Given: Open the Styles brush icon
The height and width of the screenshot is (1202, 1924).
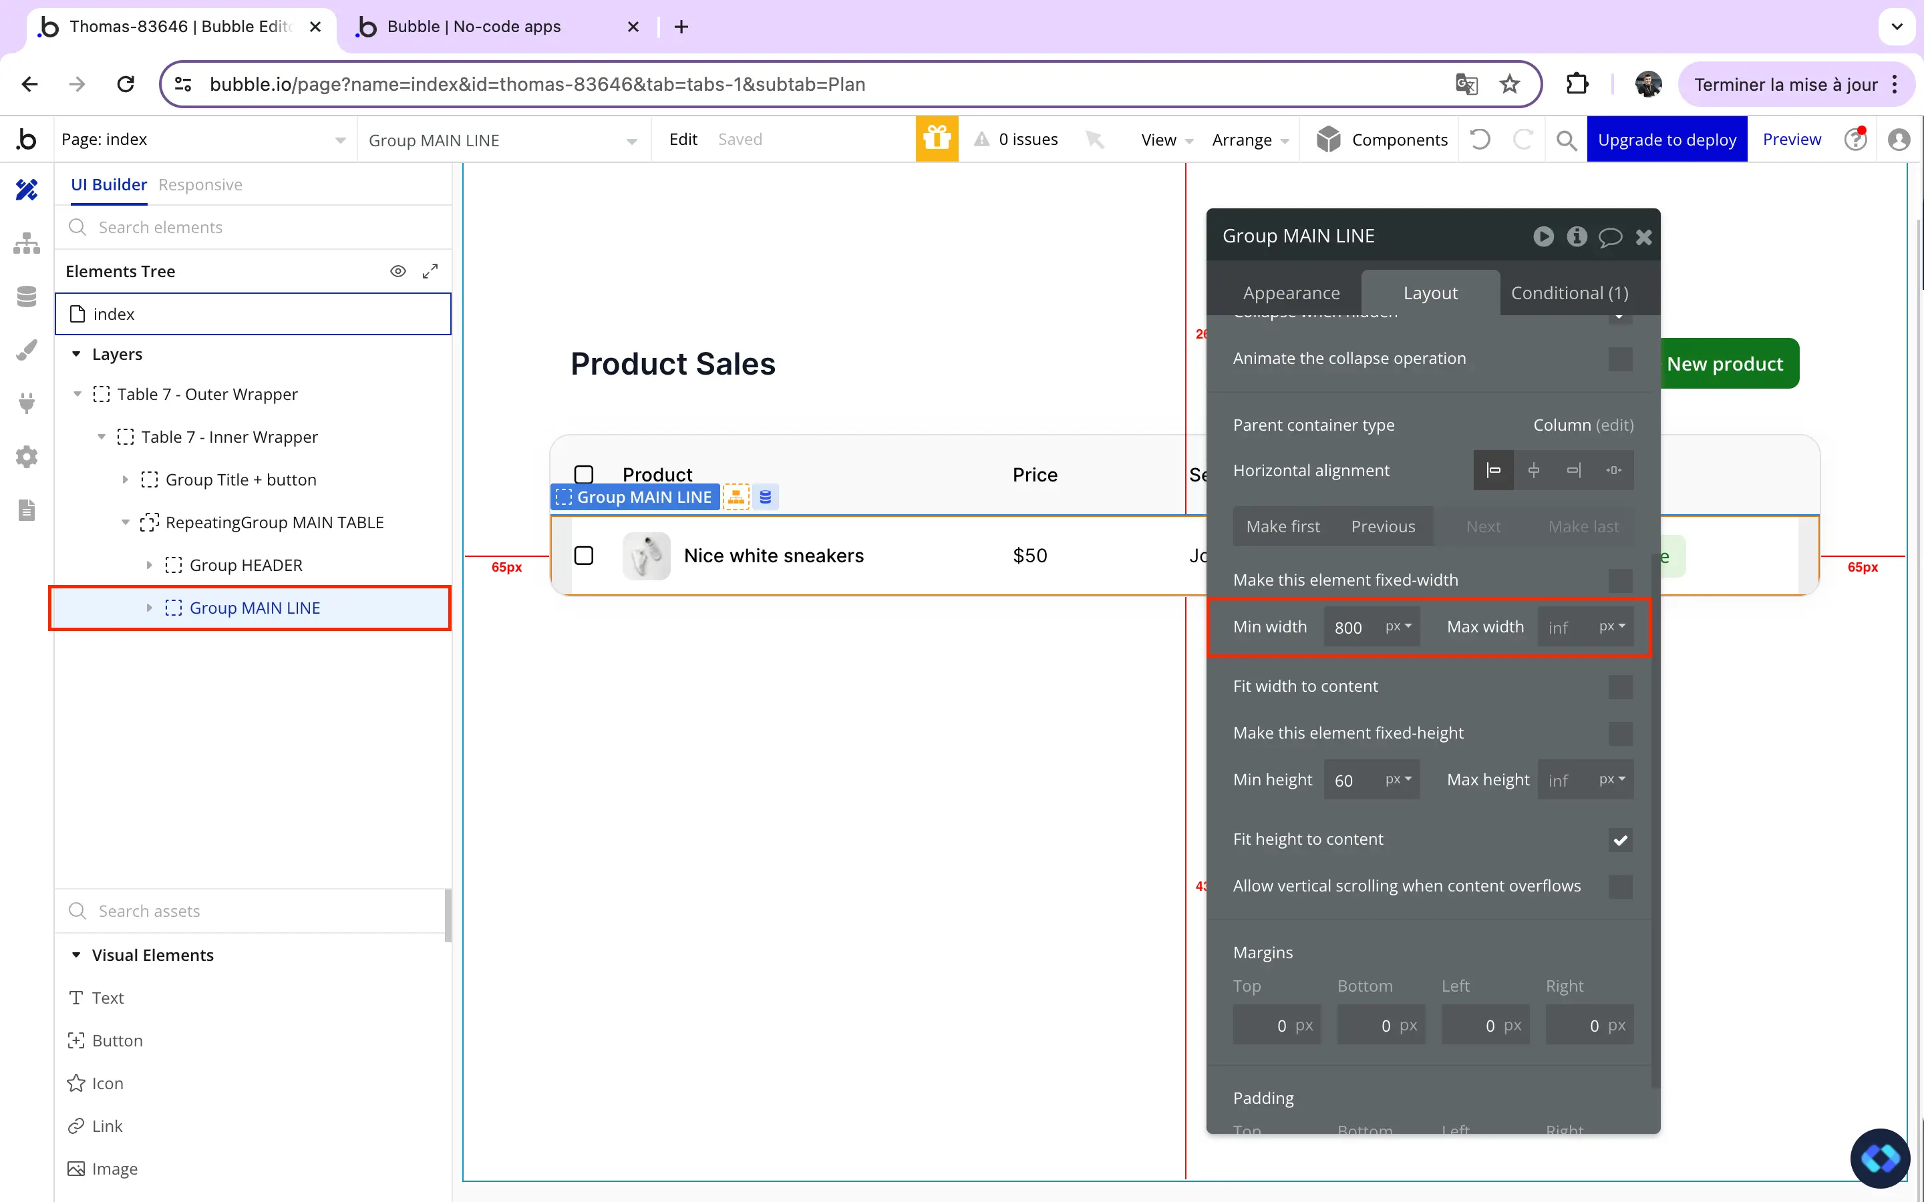Looking at the screenshot, I should coord(26,350).
